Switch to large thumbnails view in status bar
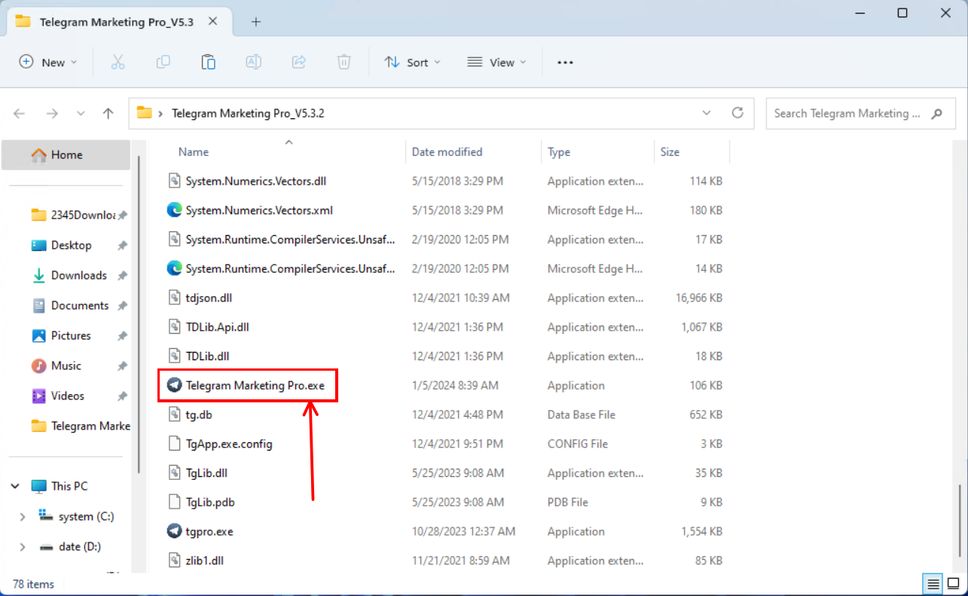Viewport: 968px width, 596px height. (953, 583)
